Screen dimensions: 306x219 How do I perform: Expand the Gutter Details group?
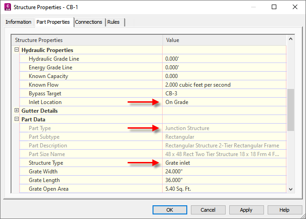[x=17, y=110]
